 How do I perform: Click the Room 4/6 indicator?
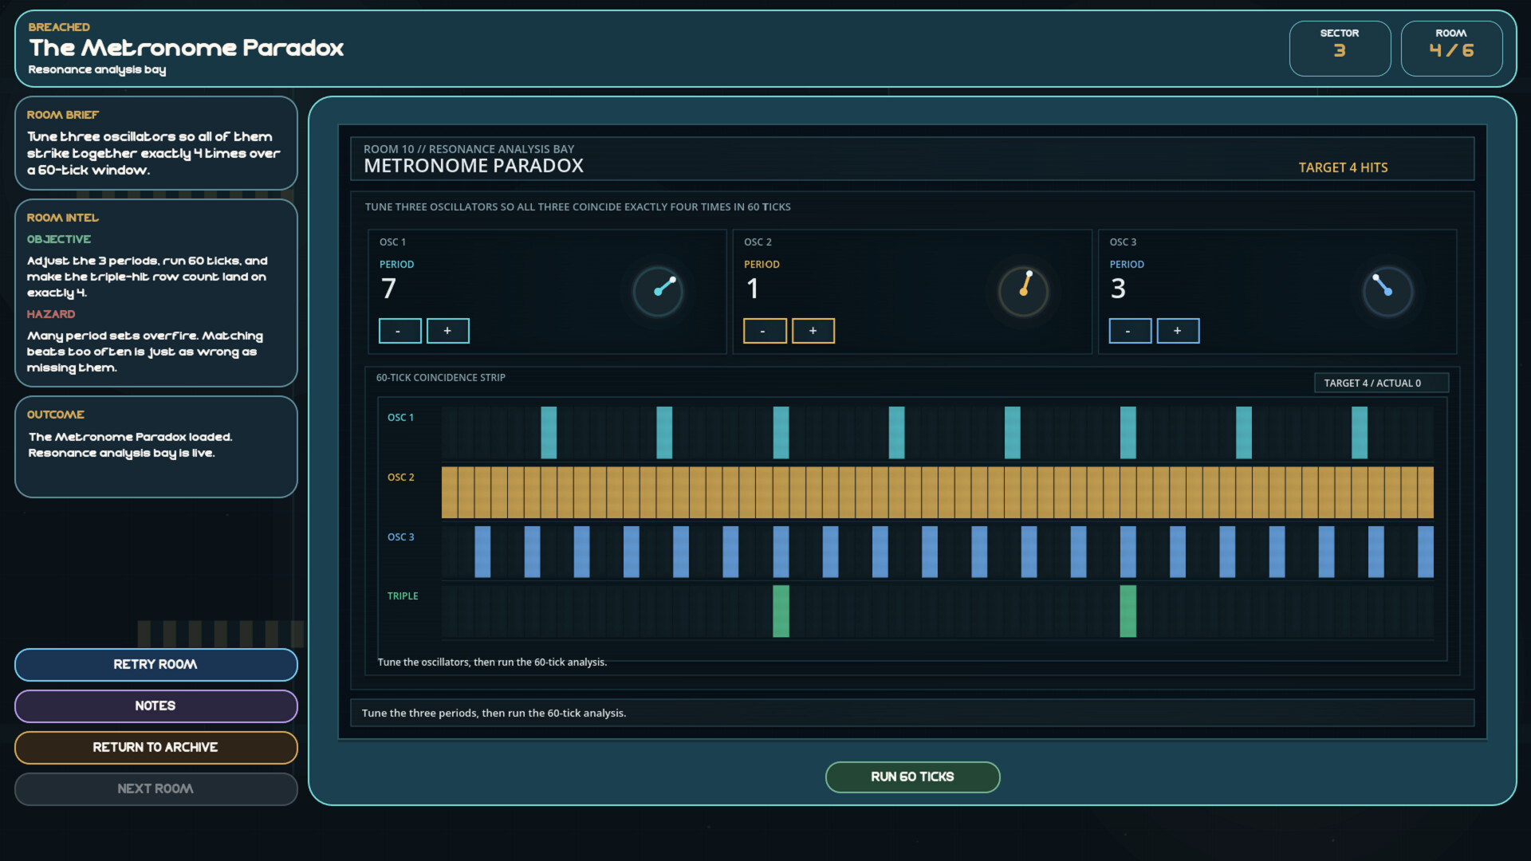1451,49
